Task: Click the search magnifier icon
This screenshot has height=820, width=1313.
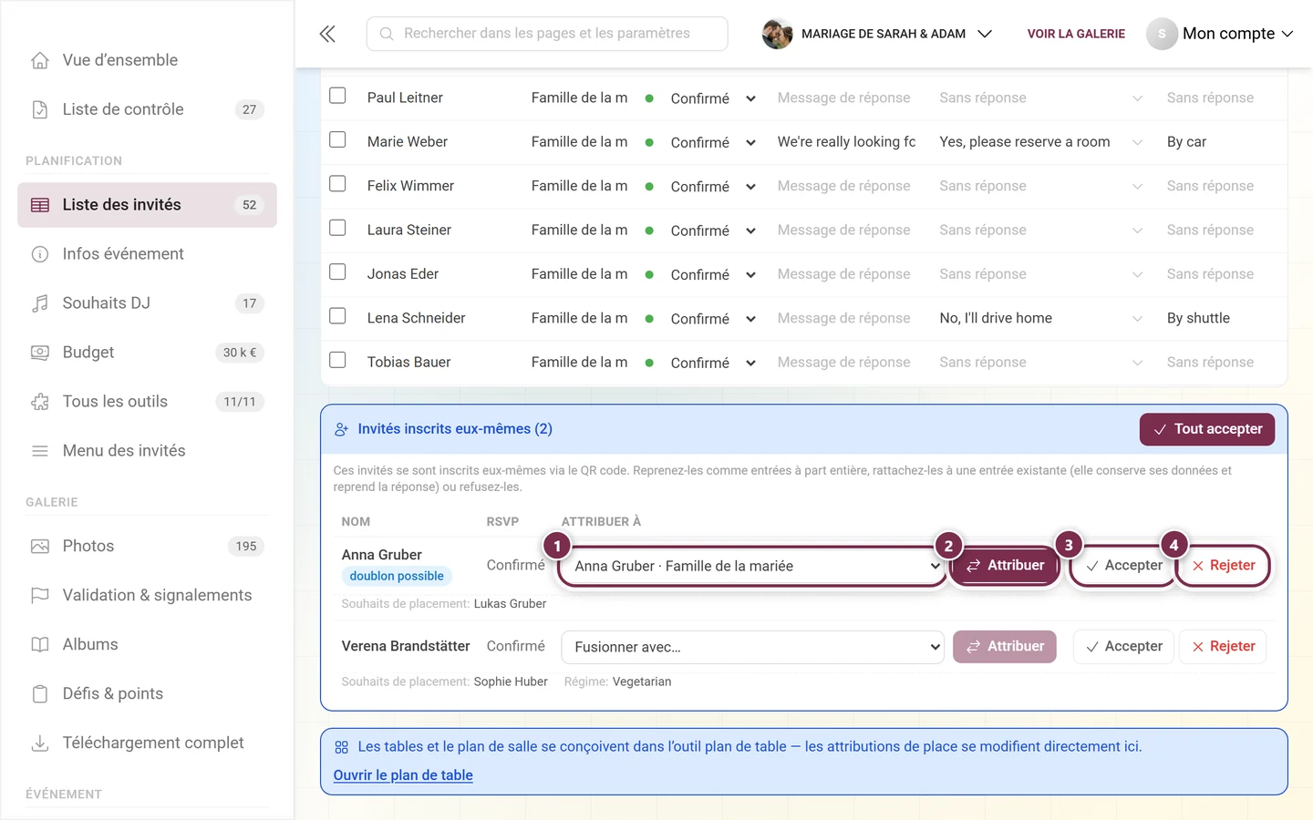Action: pyautogui.click(x=387, y=34)
